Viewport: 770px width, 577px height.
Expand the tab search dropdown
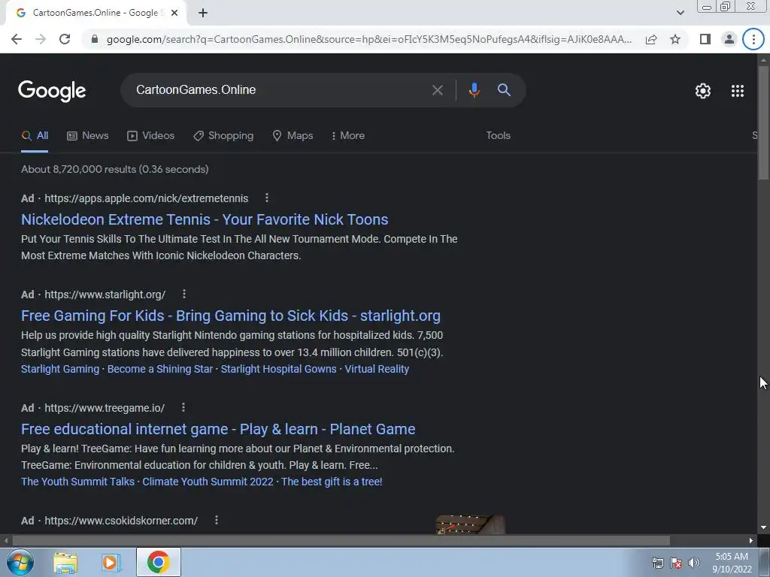click(x=680, y=13)
